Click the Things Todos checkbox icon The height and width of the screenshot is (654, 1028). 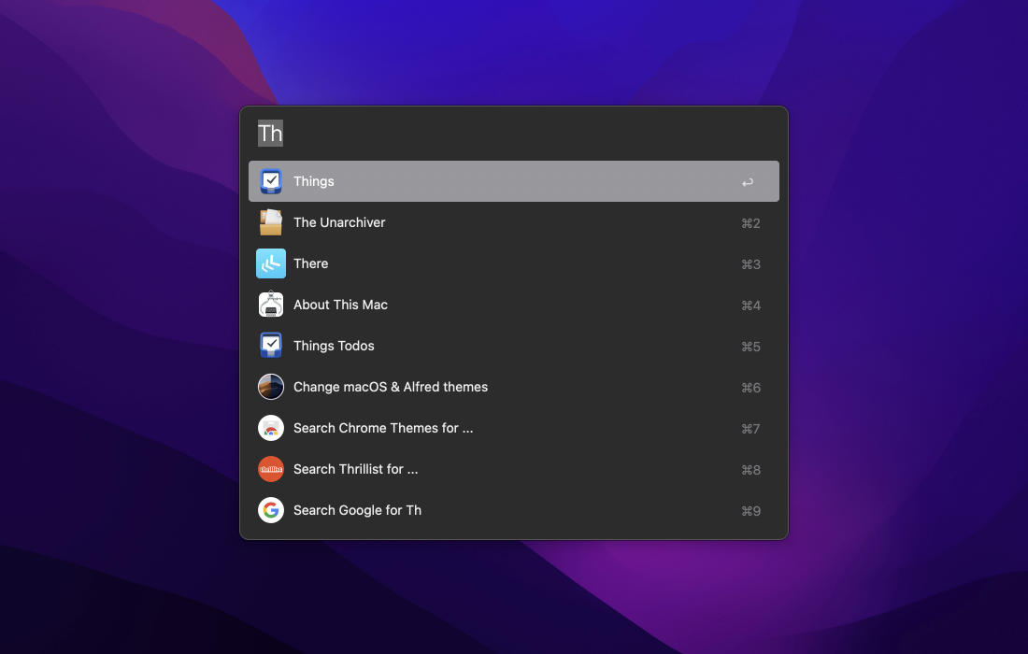(271, 346)
